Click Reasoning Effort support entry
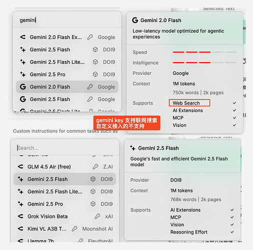The image size is (253, 250). point(189,232)
